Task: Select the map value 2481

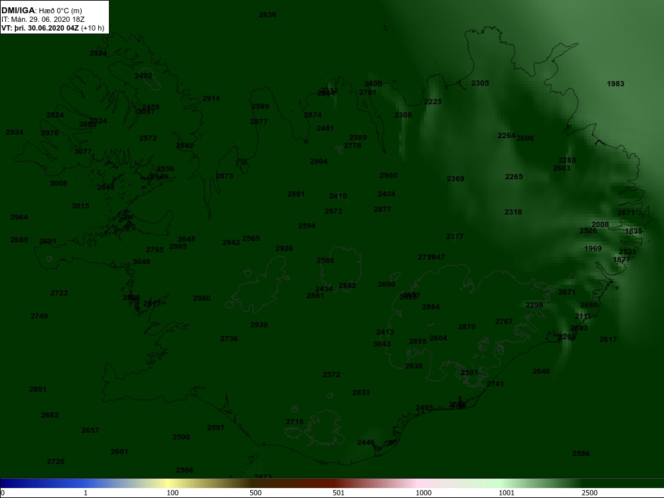Action: 325,128
